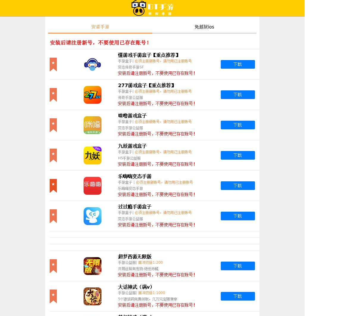This screenshot has height=316, width=357.
Task: Click text 5个激活码免费领取，几万元宝随便拿
Action: (x=148, y=299)
